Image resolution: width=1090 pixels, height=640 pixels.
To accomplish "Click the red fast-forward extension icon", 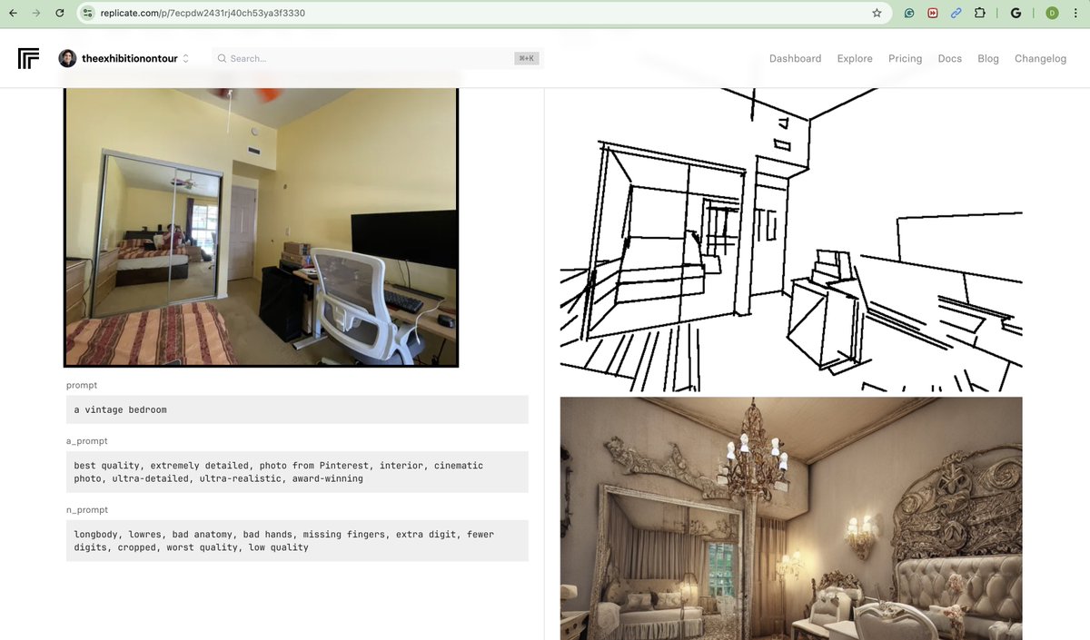I will click(x=932, y=13).
